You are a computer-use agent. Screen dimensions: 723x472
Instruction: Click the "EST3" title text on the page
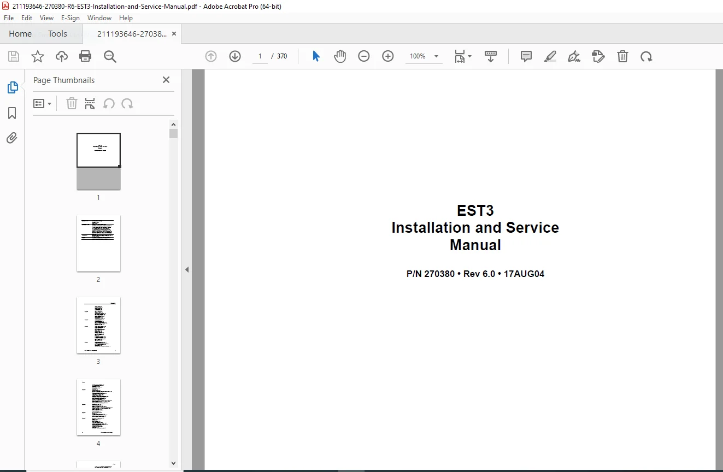coord(475,210)
